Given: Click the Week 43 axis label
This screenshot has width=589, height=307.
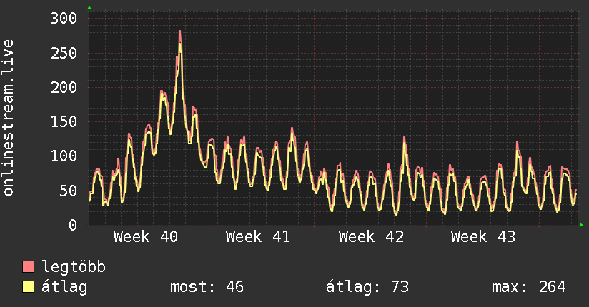Looking at the screenshot, I should (x=483, y=237).
